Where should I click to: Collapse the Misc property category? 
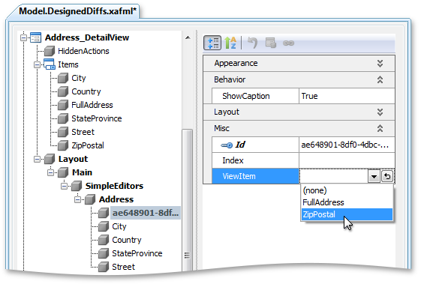click(380, 128)
